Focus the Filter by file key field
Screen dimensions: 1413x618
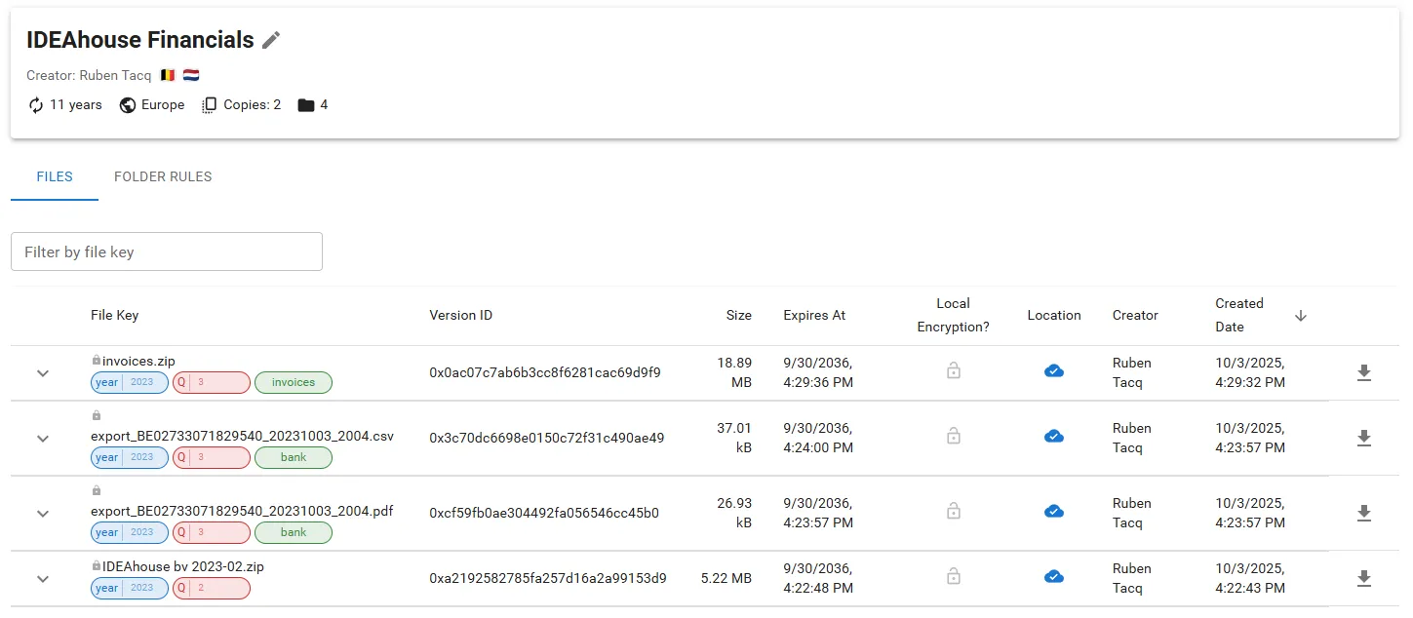(167, 251)
